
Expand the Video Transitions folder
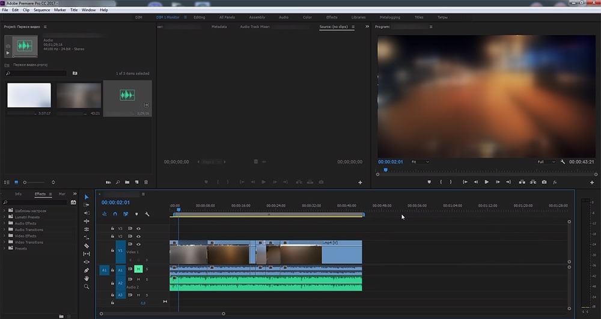(5, 242)
